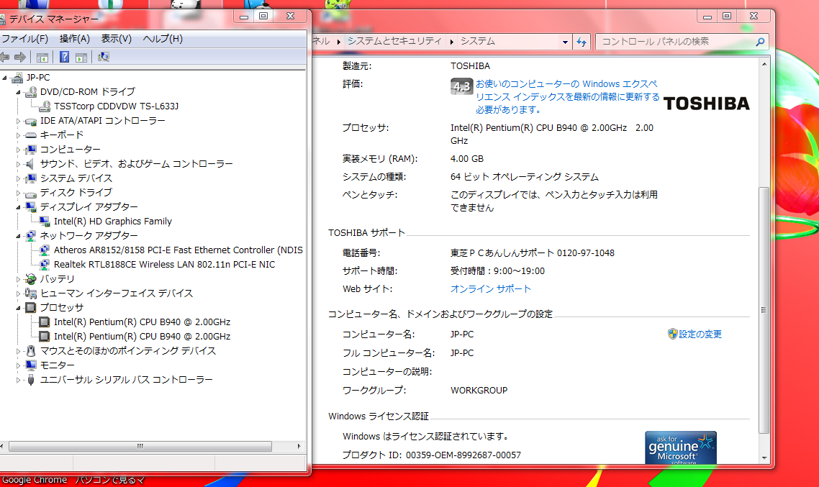Click the 4.00 GB memory value
The image size is (819, 487).
(x=467, y=159)
